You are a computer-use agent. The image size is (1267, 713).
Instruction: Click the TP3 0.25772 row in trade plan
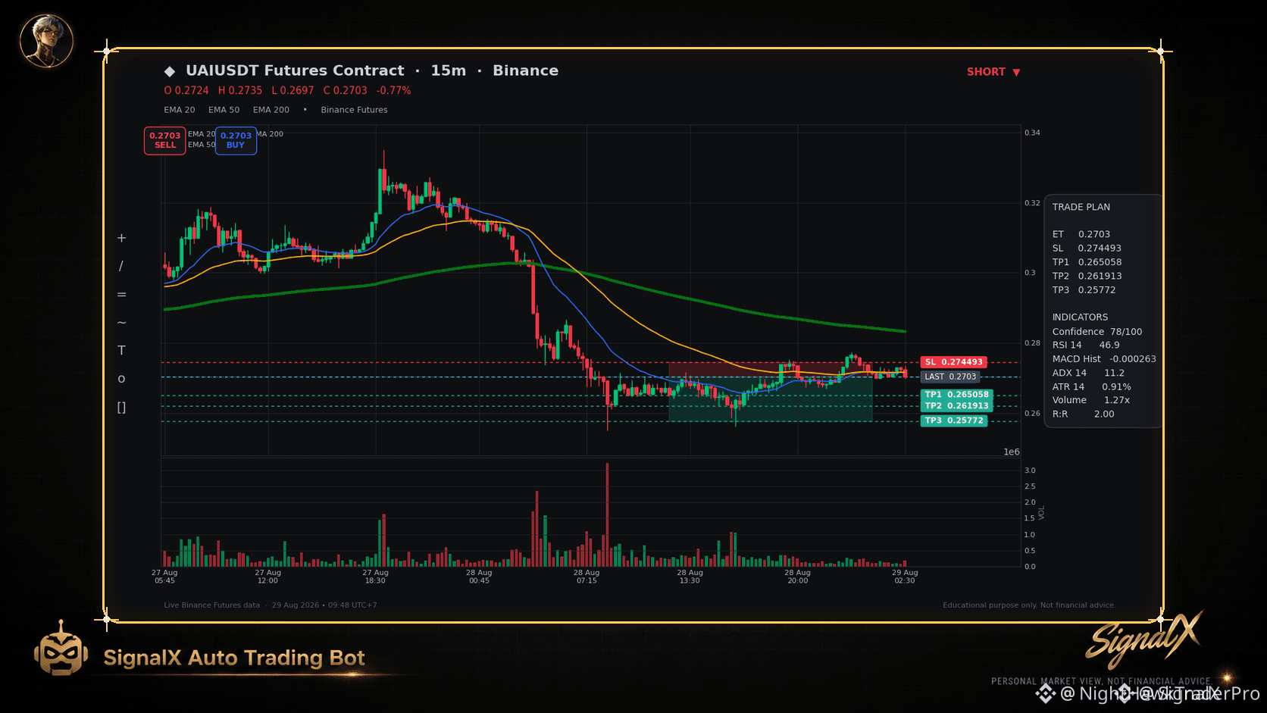(1084, 290)
